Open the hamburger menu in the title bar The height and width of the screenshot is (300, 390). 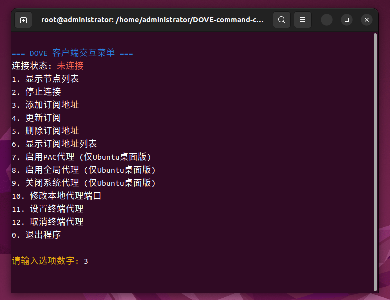(302, 20)
